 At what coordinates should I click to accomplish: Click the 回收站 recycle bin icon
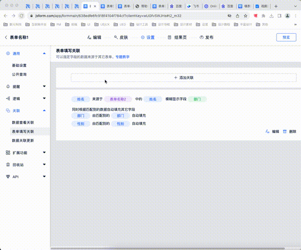coord(8,165)
